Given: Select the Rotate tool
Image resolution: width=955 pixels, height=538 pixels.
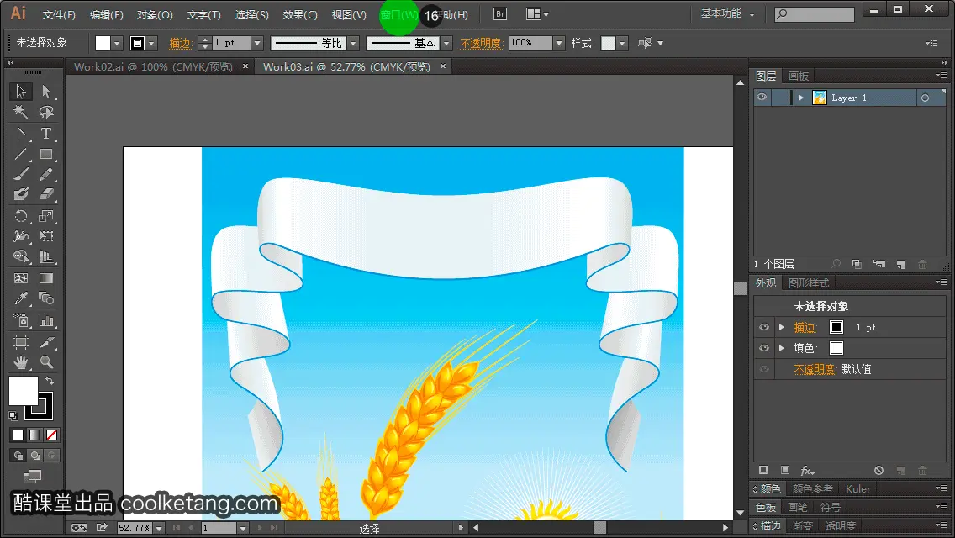Looking at the screenshot, I should pyautogui.click(x=21, y=216).
